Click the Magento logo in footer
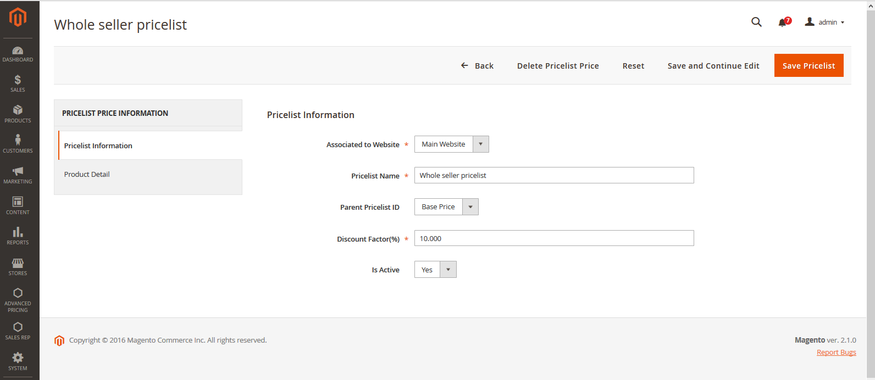 point(59,340)
